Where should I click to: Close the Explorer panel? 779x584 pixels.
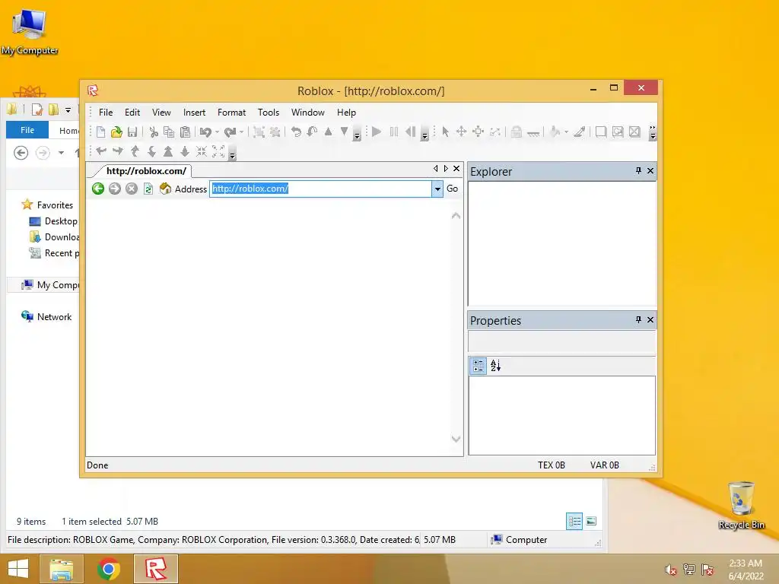[650, 171]
